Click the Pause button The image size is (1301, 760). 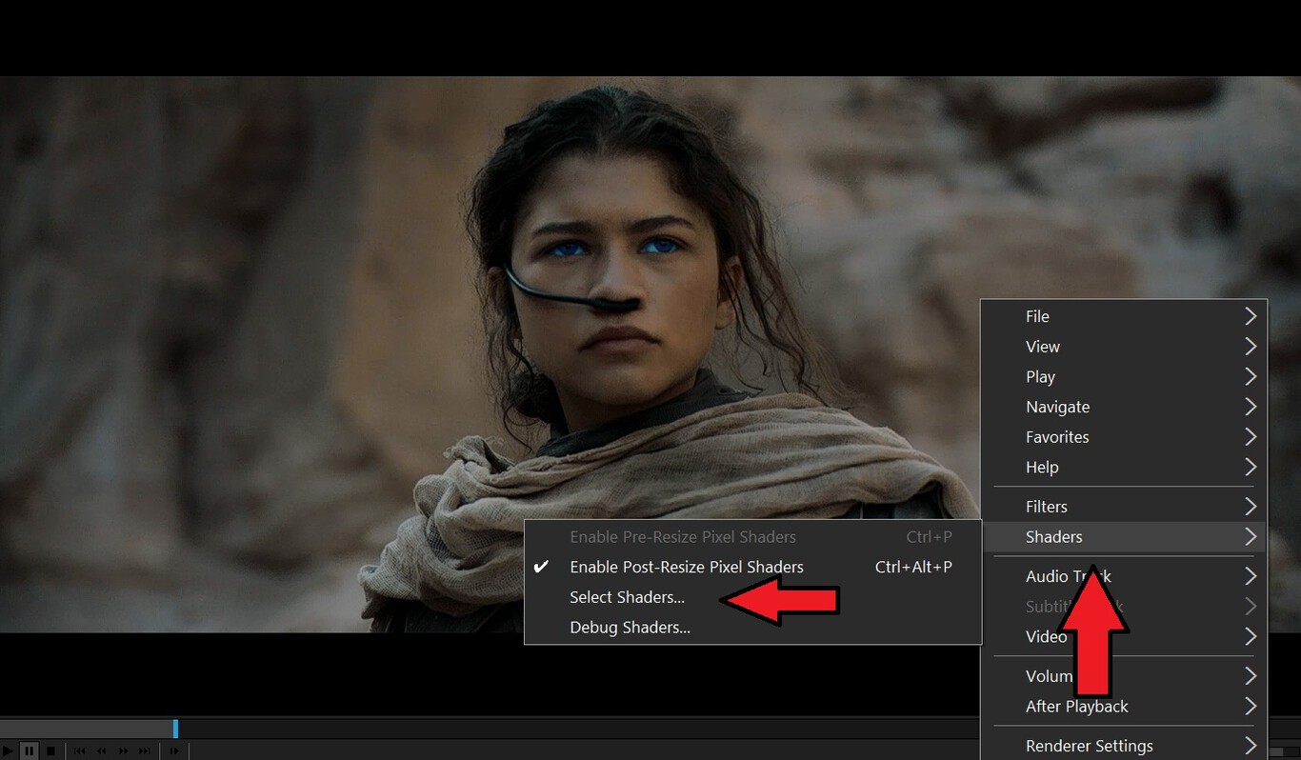point(28,750)
